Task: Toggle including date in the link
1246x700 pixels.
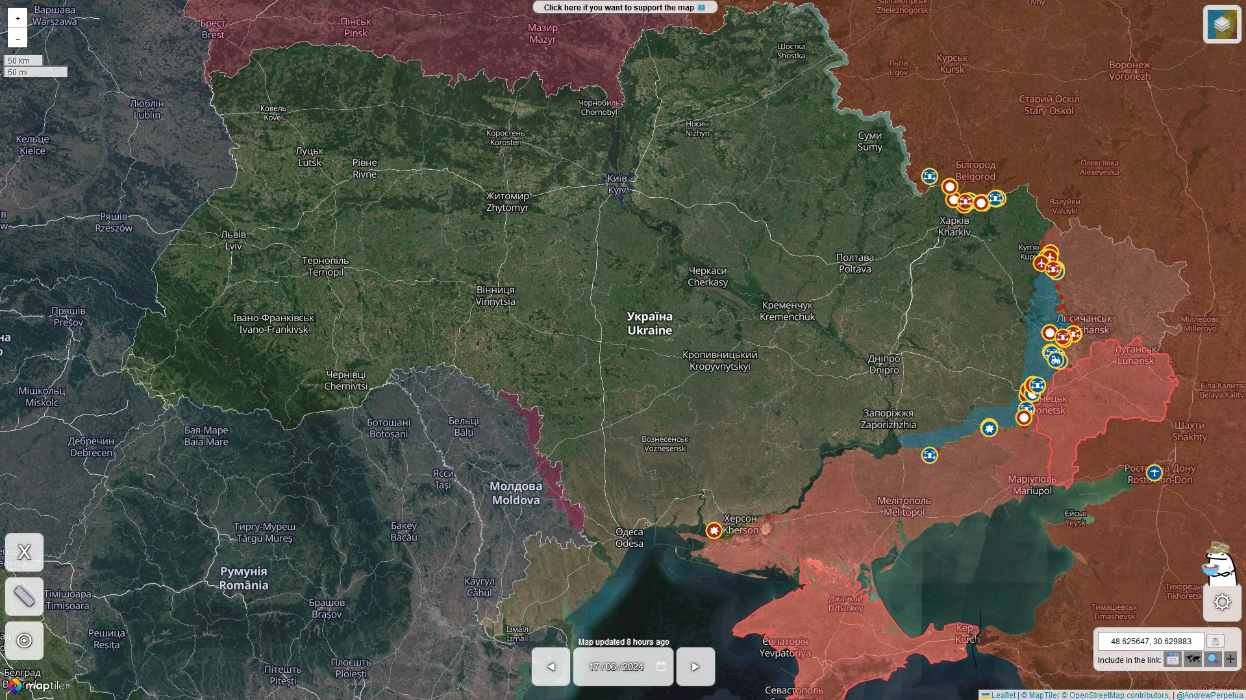Action: pos(1172,660)
